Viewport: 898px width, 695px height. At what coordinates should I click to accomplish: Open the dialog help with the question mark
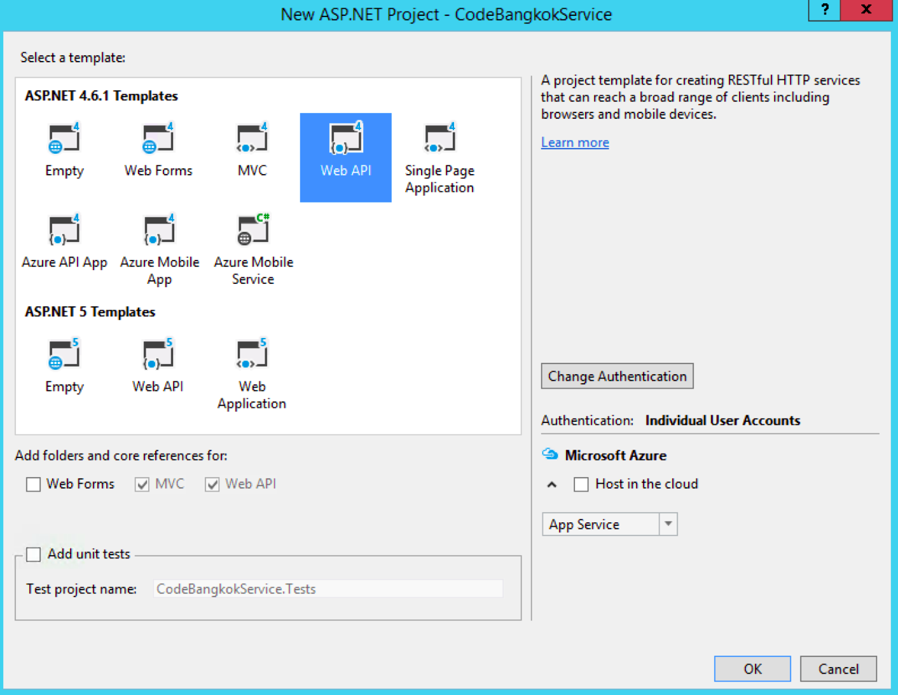tap(824, 10)
